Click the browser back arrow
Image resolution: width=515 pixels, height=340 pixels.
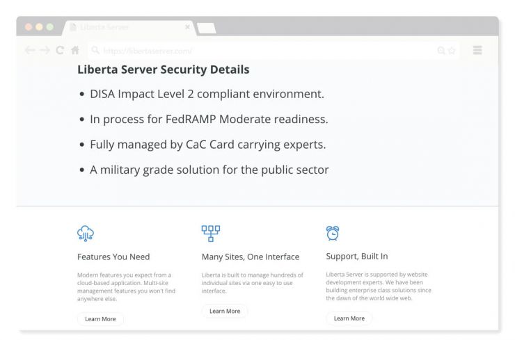coord(30,50)
